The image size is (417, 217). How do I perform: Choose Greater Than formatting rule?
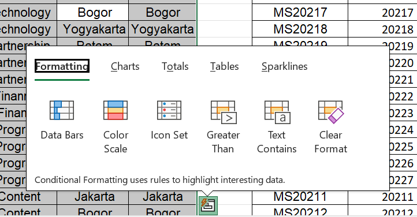[x=223, y=127]
